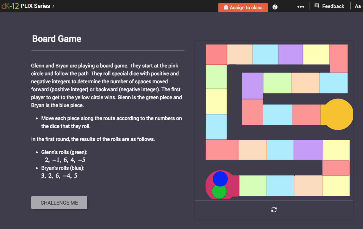This screenshot has height=229, width=363.
Task: Click the purple square on the top row
Action: (x=291, y=54)
